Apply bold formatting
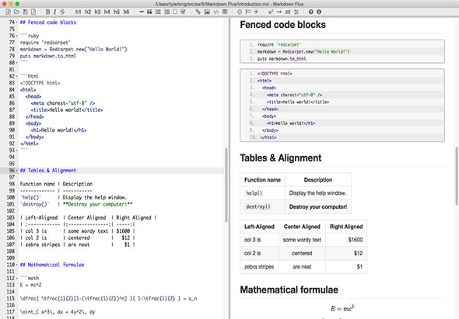The height and width of the screenshot is (319, 459). [47, 12]
